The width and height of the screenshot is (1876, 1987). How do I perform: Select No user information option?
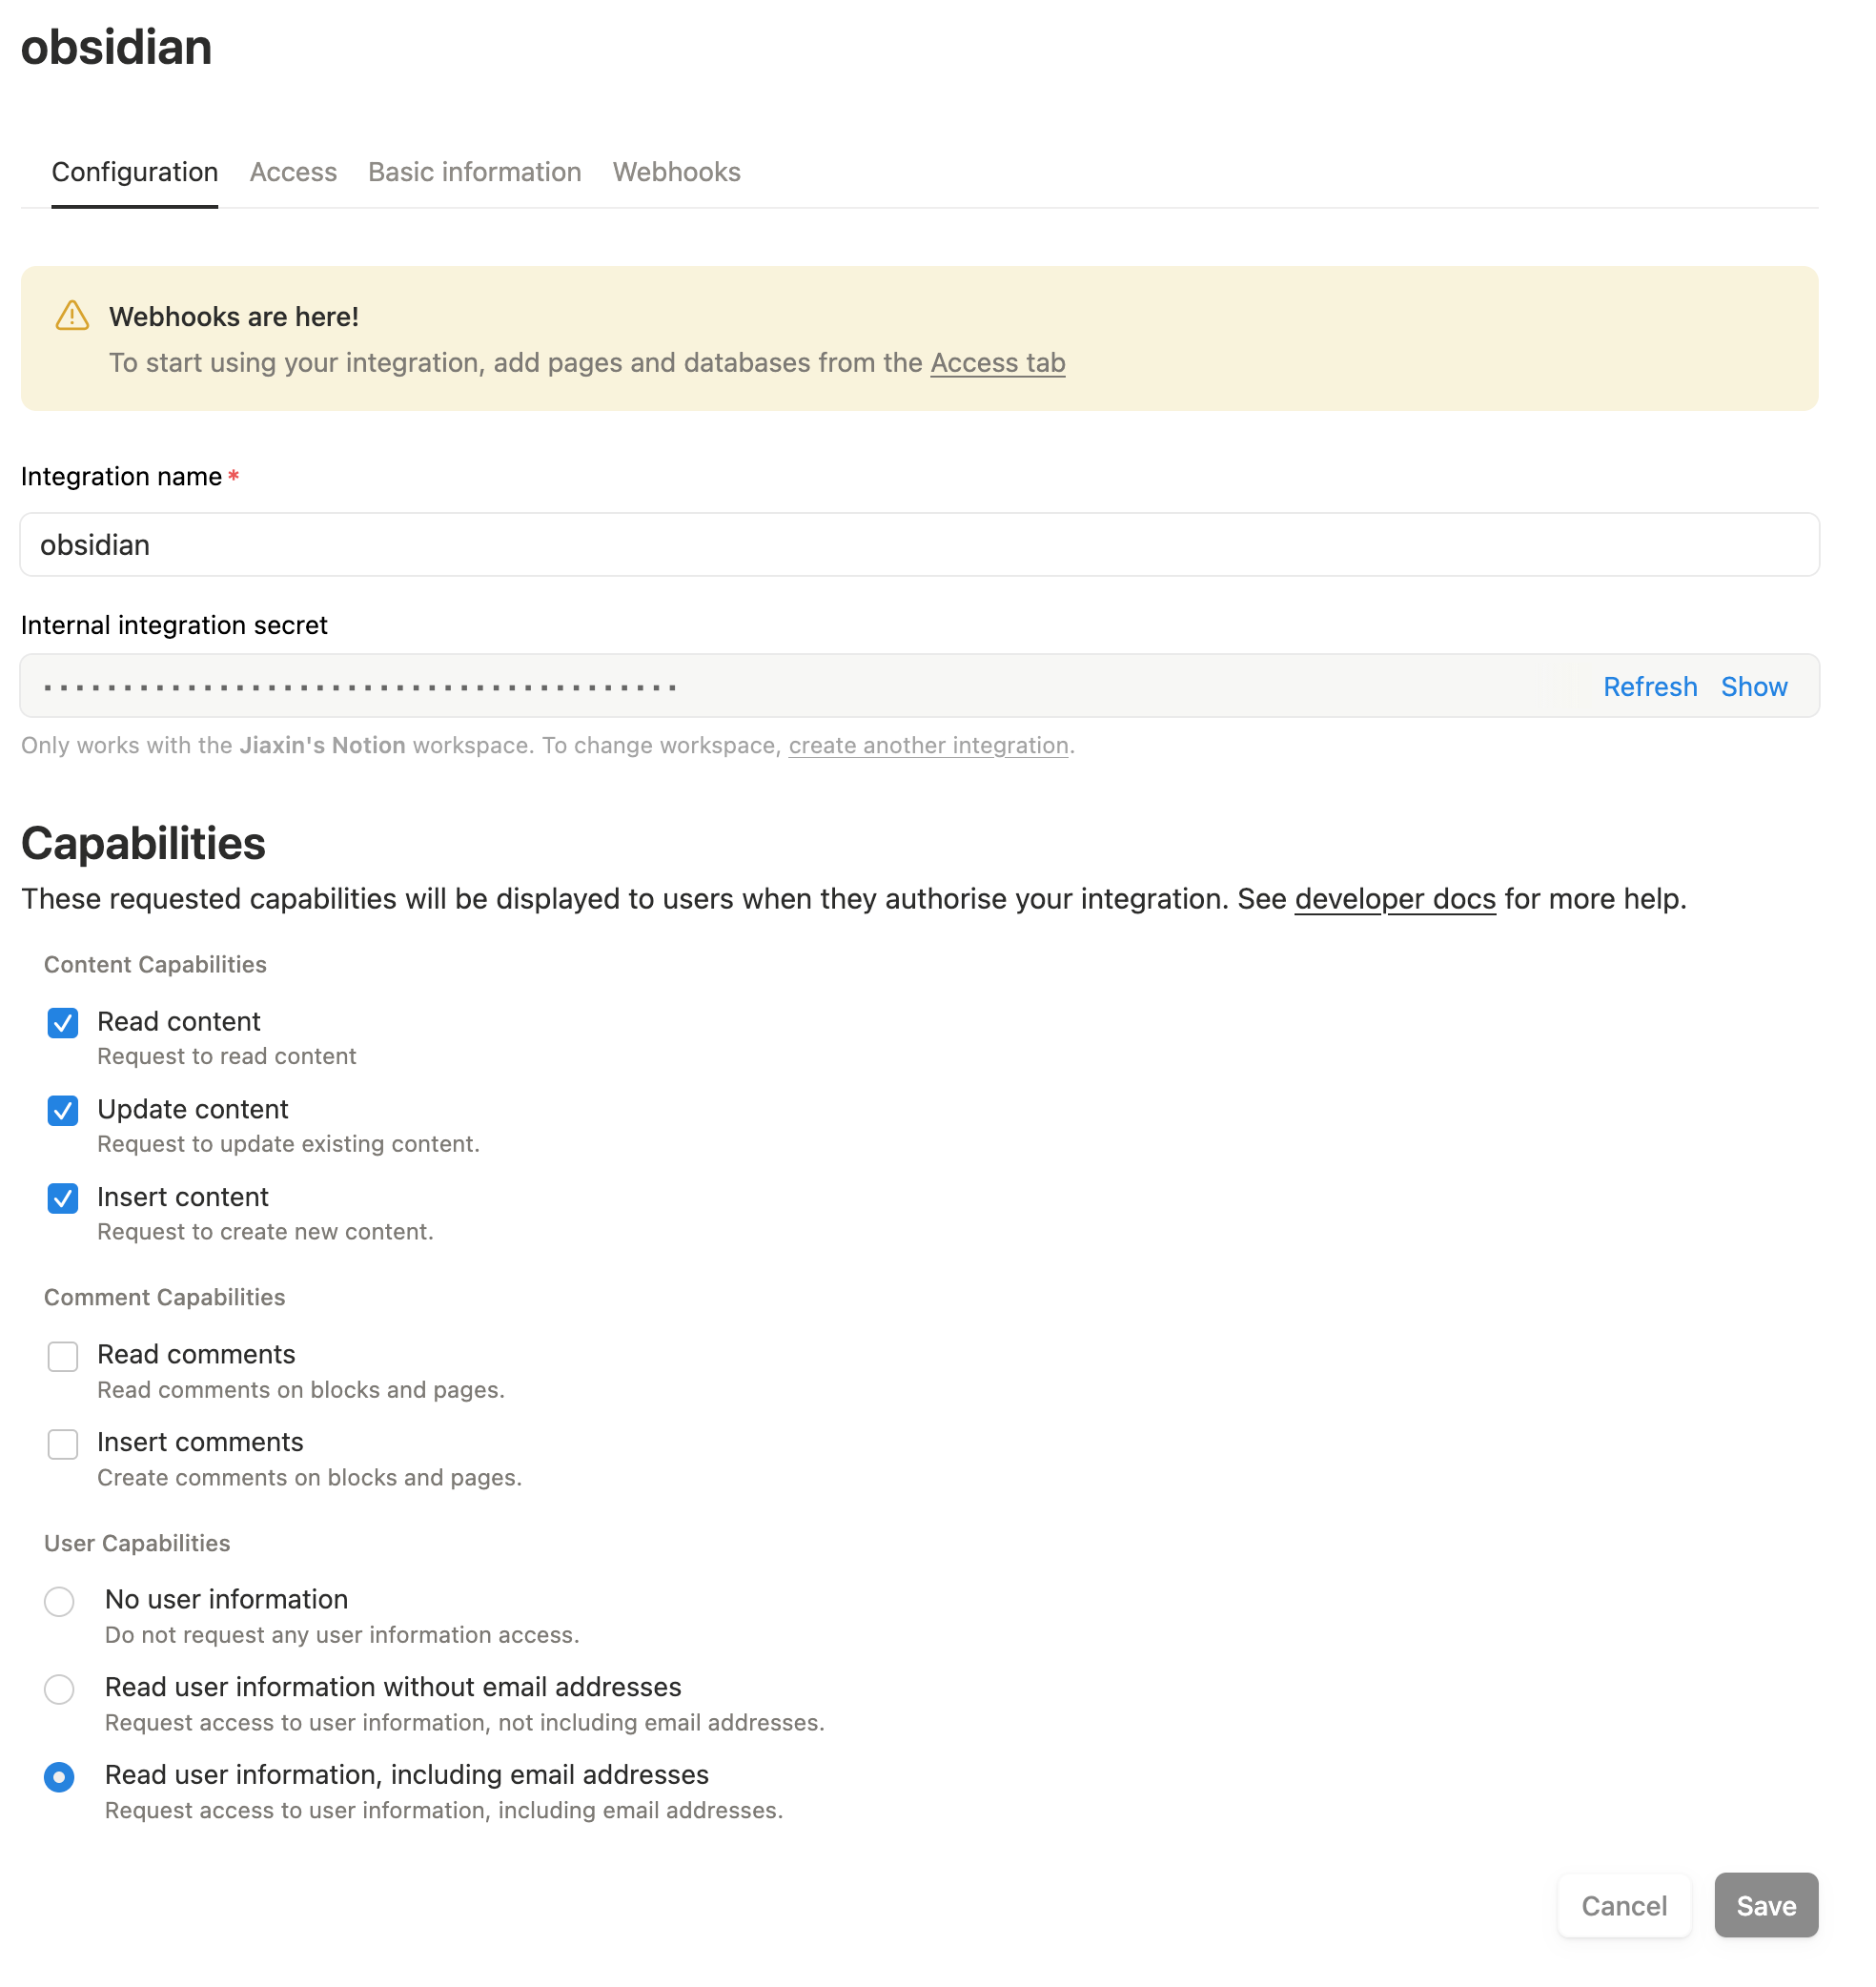[x=59, y=1601]
